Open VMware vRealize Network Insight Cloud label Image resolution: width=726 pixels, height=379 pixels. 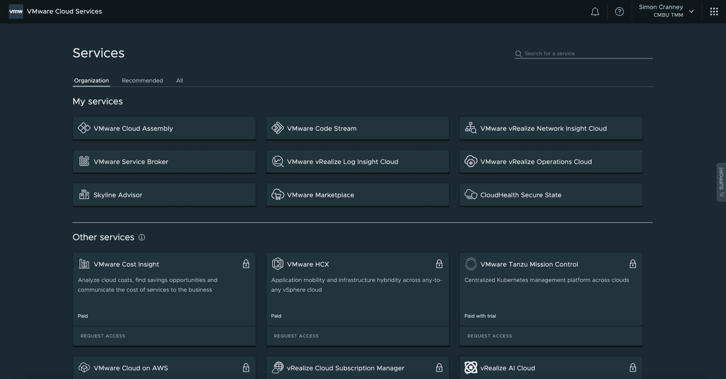[x=544, y=128]
